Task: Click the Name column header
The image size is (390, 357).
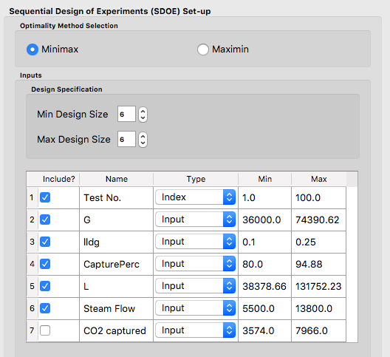Action: (x=117, y=179)
